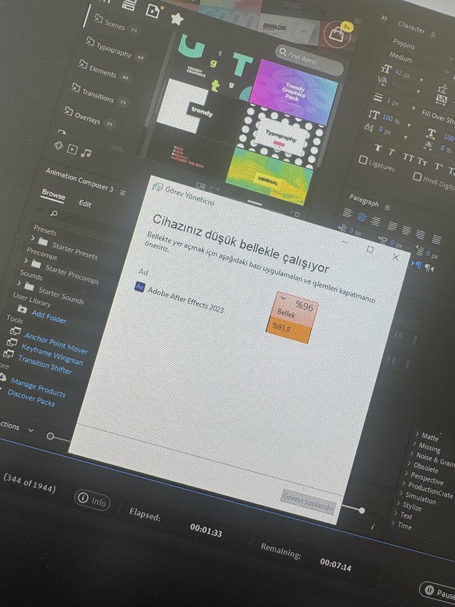Click the Manage Products link

38,387
